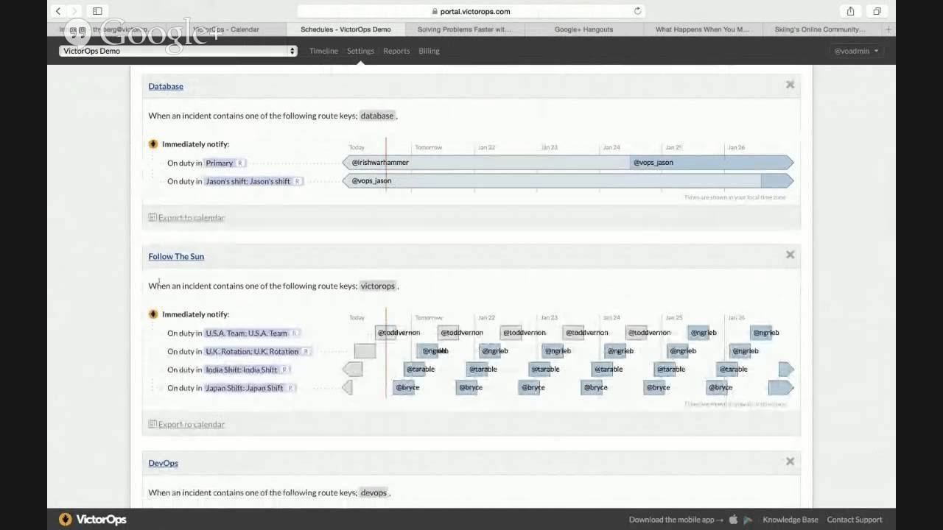
Task: Click the Japan Shift rotation tag
Action: tap(249, 388)
